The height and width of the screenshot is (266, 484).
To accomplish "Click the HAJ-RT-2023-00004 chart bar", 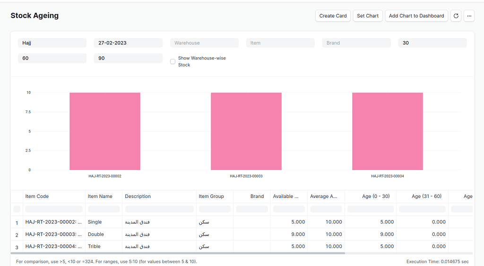I will pyautogui.click(x=388, y=131).
